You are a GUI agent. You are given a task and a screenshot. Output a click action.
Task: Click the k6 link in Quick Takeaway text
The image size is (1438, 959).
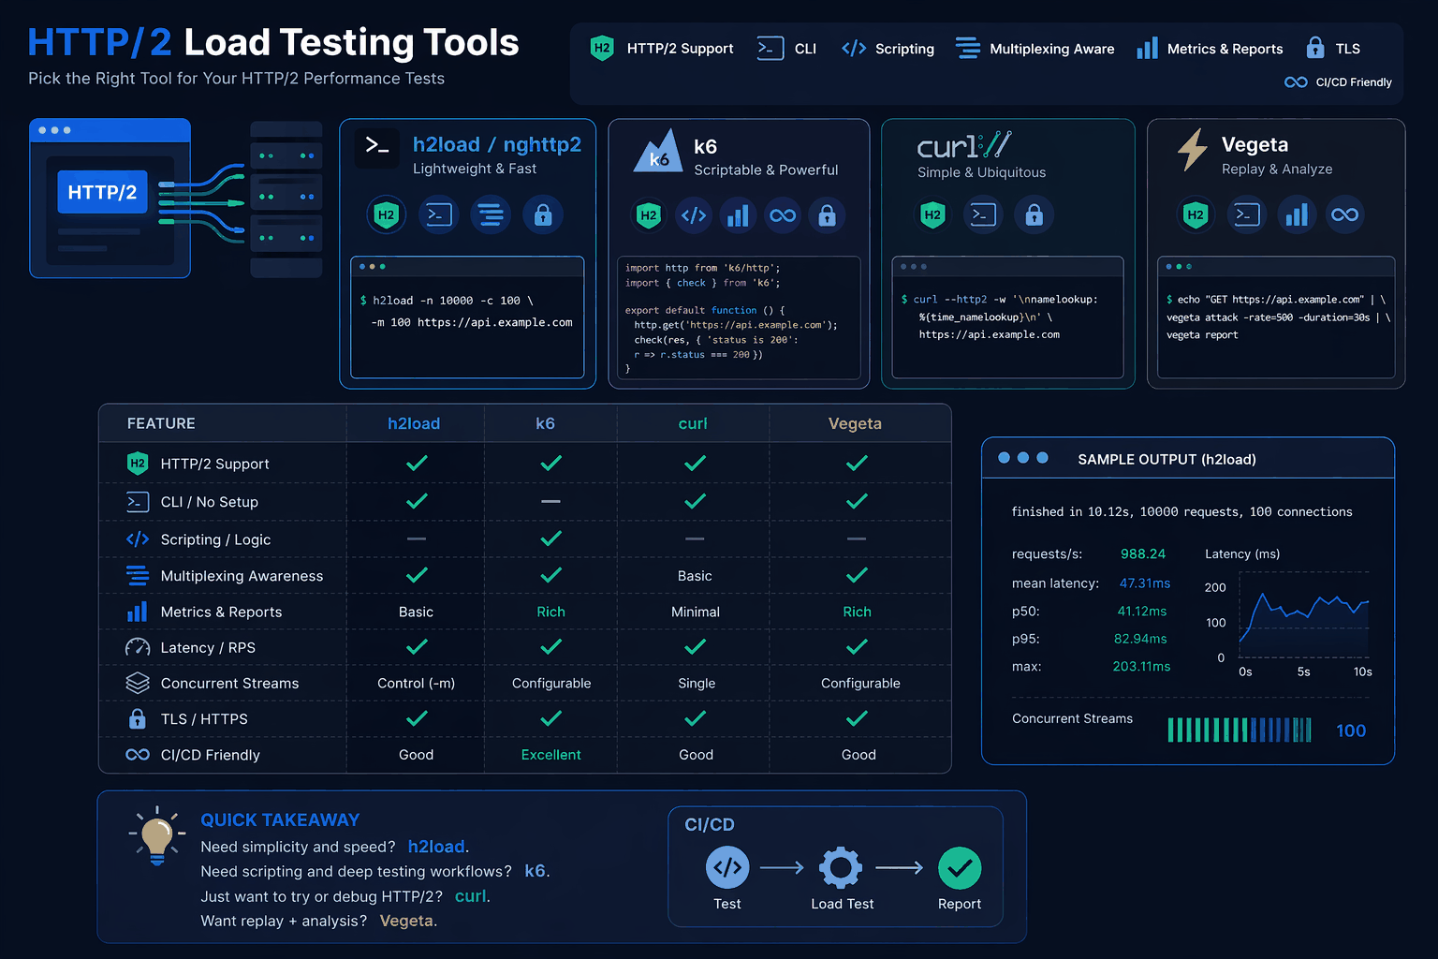(536, 871)
